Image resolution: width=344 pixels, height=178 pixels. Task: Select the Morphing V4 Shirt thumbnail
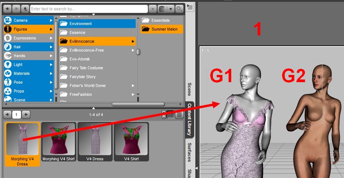[58, 142]
